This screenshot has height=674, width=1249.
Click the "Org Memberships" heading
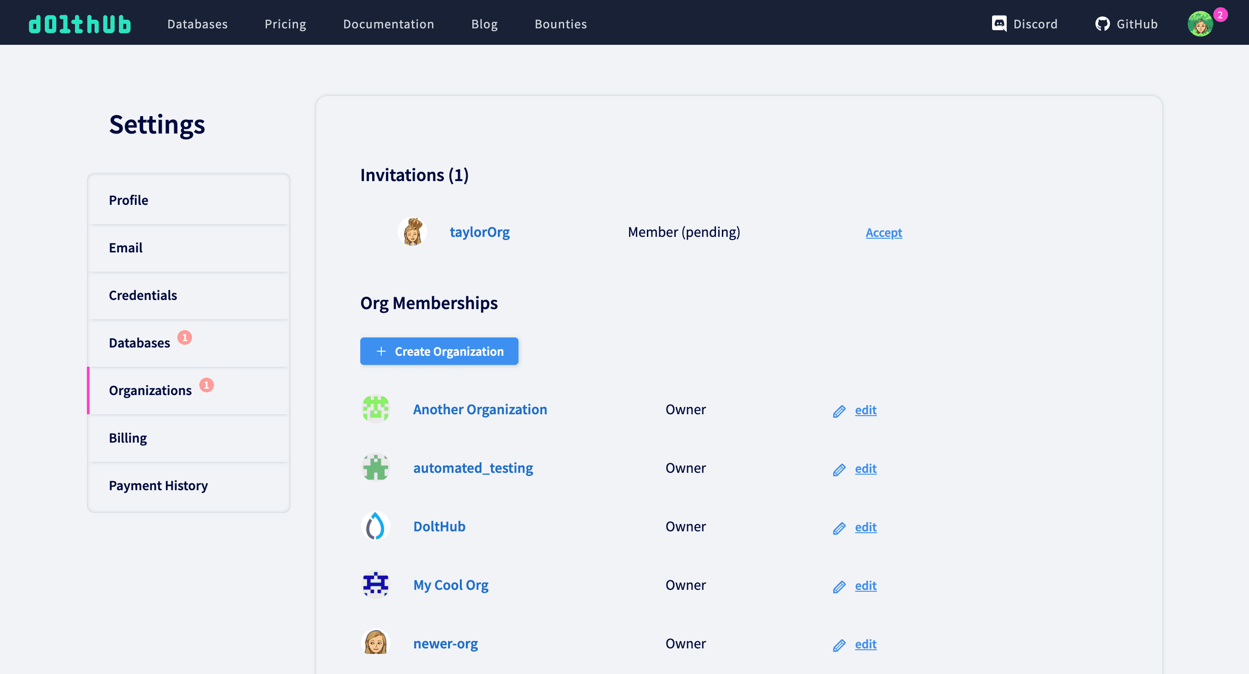click(429, 303)
